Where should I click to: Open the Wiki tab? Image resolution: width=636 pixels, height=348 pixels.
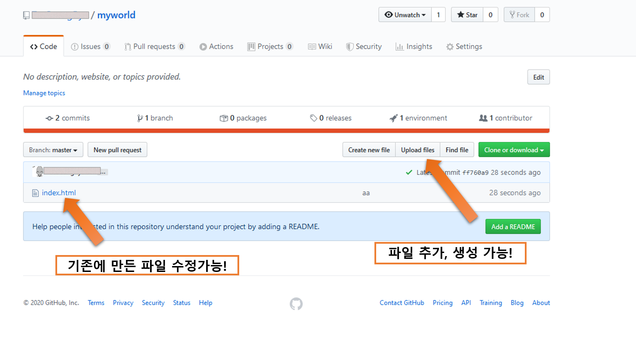click(320, 46)
